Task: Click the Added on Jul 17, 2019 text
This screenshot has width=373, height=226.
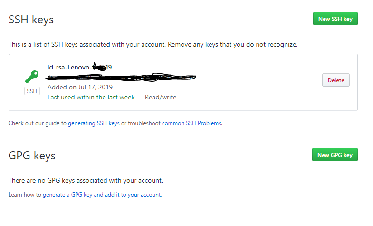Action: pos(80,87)
